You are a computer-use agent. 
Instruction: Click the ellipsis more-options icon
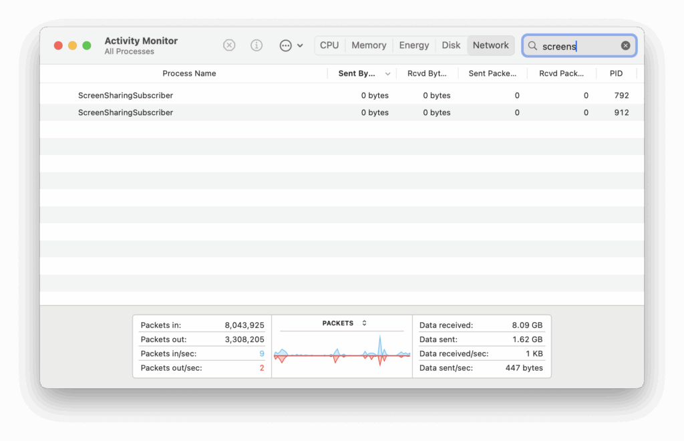pyautogui.click(x=285, y=45)
